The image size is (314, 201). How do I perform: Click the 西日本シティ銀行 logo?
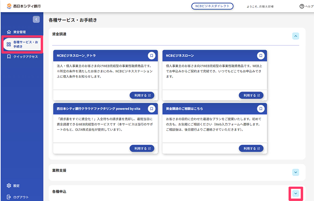[24, 6]
